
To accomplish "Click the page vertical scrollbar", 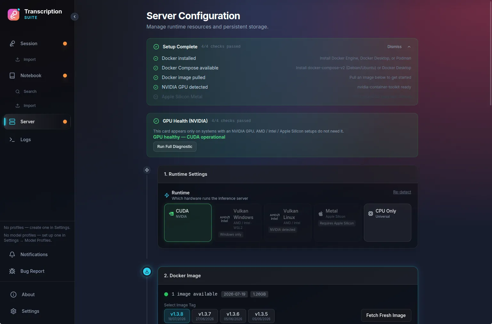I will tap(491, 53).
